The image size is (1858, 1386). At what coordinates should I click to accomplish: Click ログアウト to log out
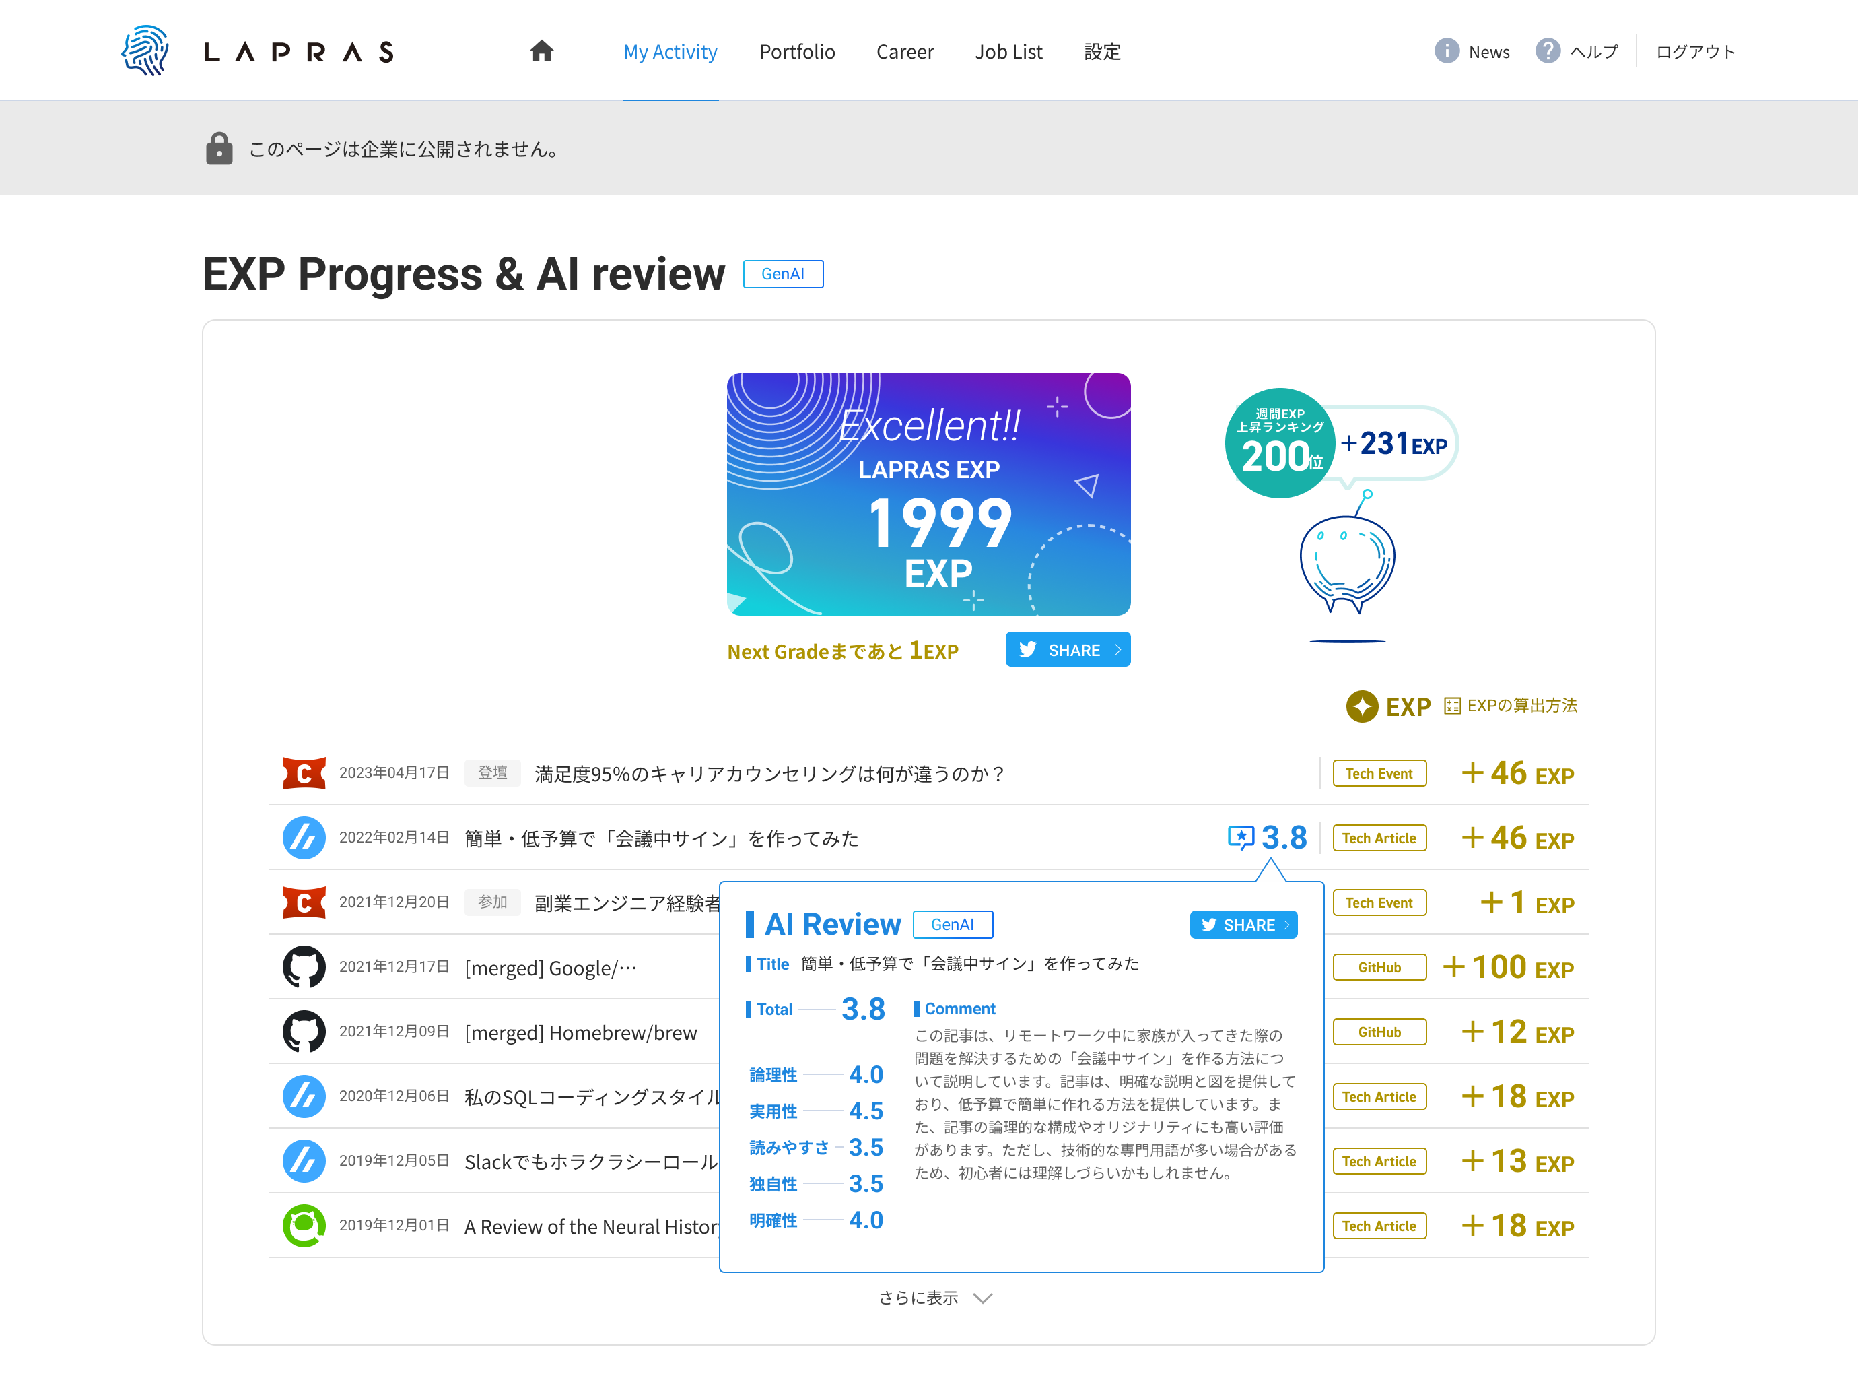pos(1695,51)
